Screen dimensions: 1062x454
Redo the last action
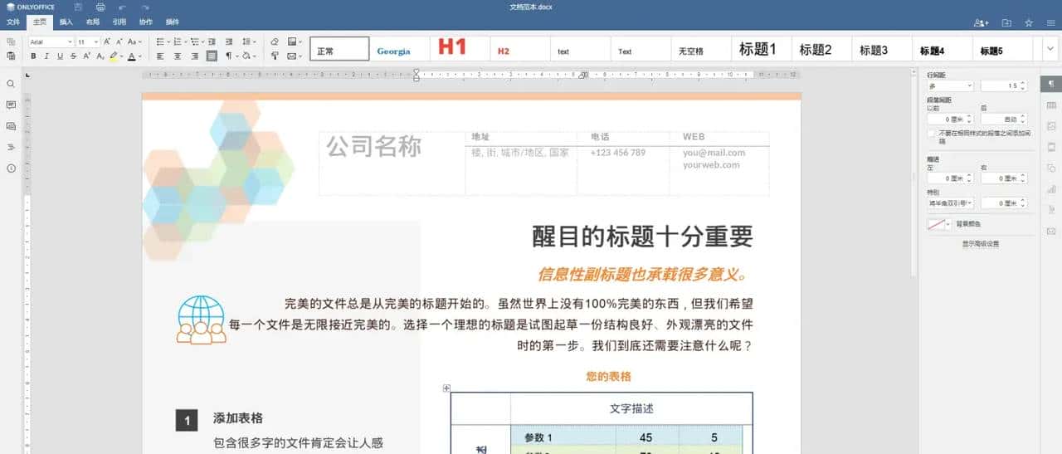(x=145, y=7)
